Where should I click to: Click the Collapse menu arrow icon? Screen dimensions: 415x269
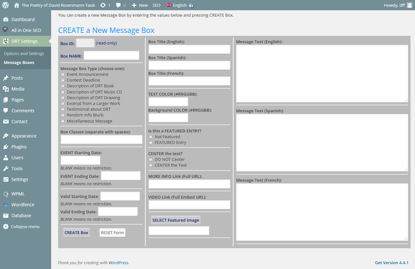(x=6, y=226)
